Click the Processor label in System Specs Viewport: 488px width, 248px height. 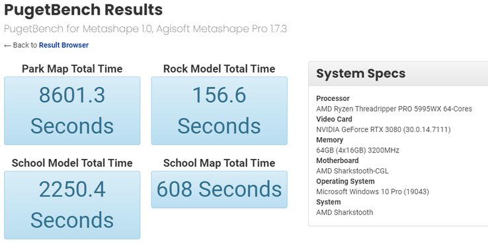point(333,98)
